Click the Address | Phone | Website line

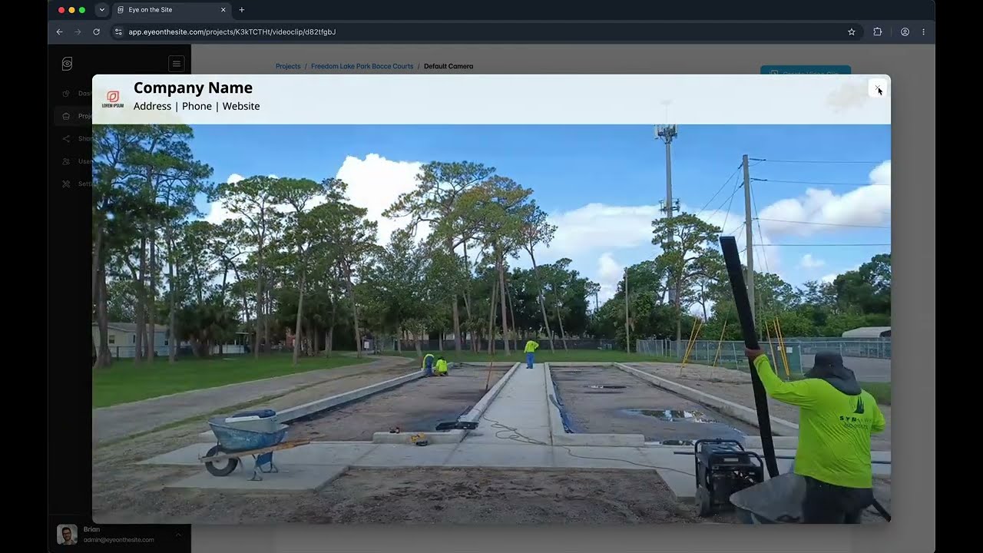(197, 106)
